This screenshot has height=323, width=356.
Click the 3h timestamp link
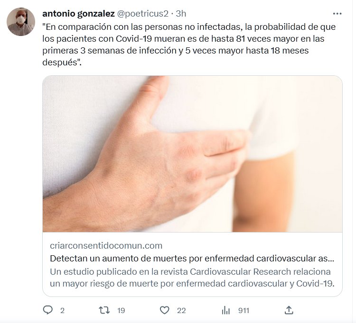181,14
